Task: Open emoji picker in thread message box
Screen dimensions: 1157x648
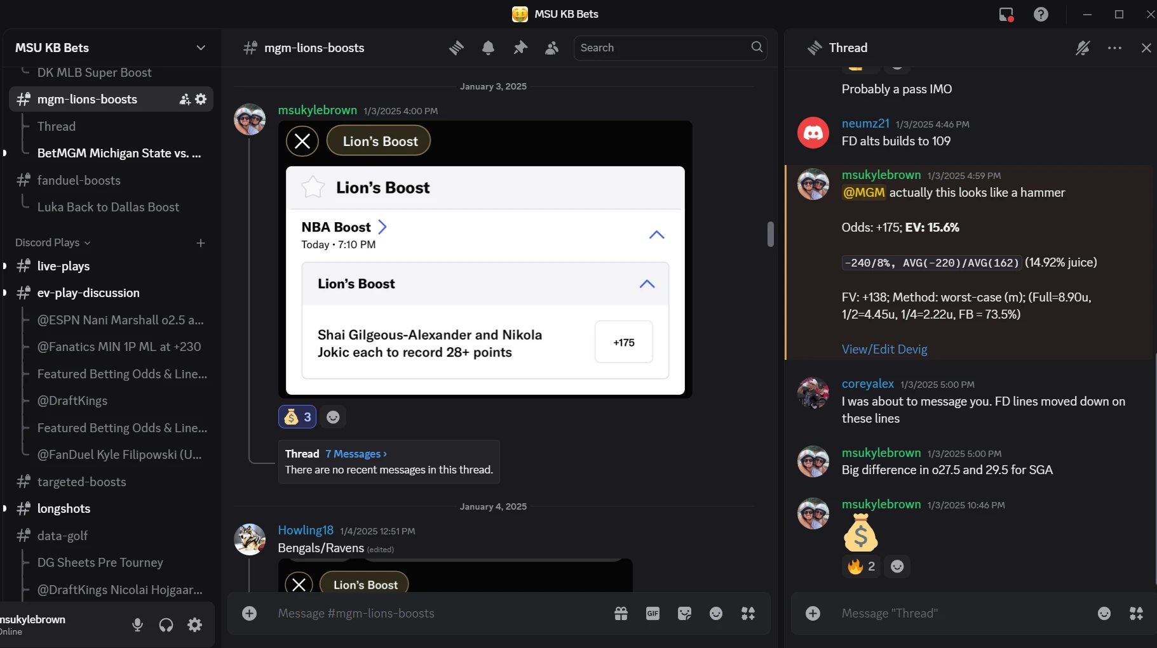Action: tap(1104, 613)
